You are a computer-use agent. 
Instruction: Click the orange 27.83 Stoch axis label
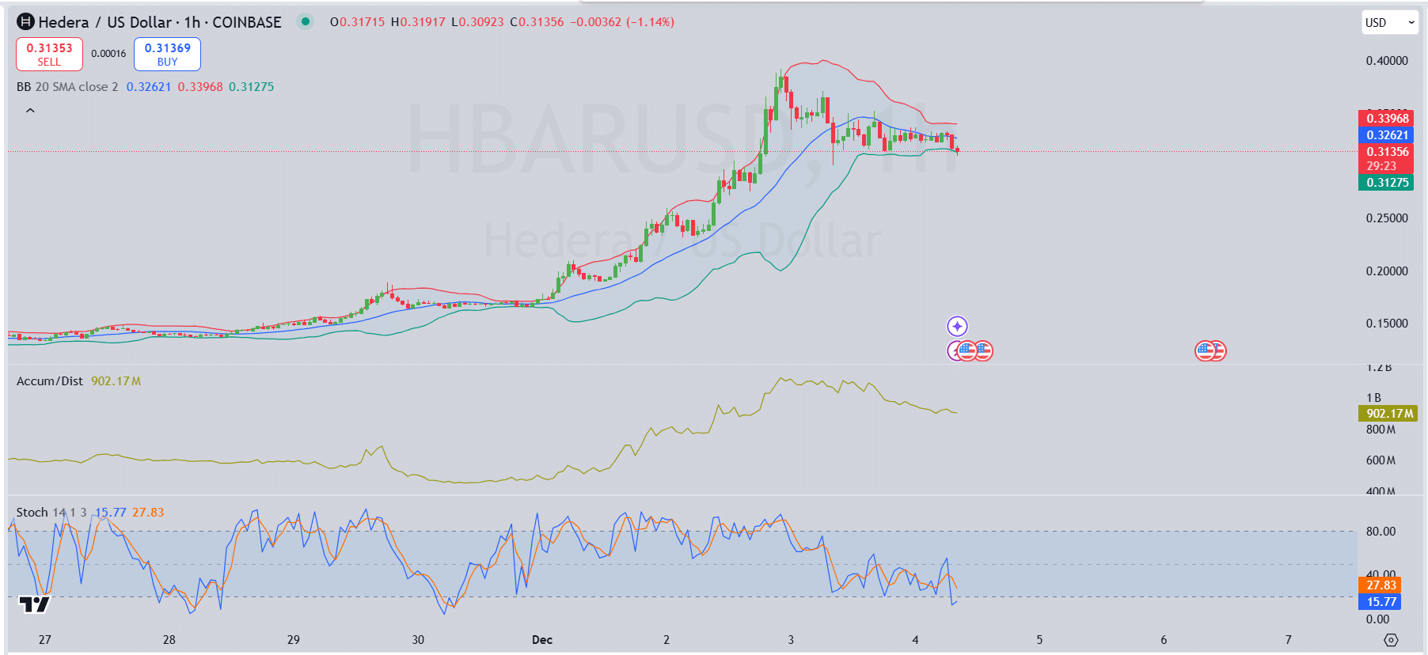click(x=1381, y=585)
